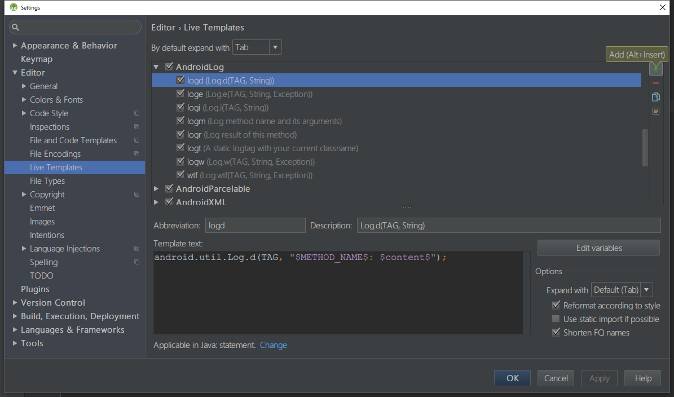The height and width of the screenshot is (397, 674).
Task: Click the Cancel button
Action: pyautogui.click(x=556, y=378)
